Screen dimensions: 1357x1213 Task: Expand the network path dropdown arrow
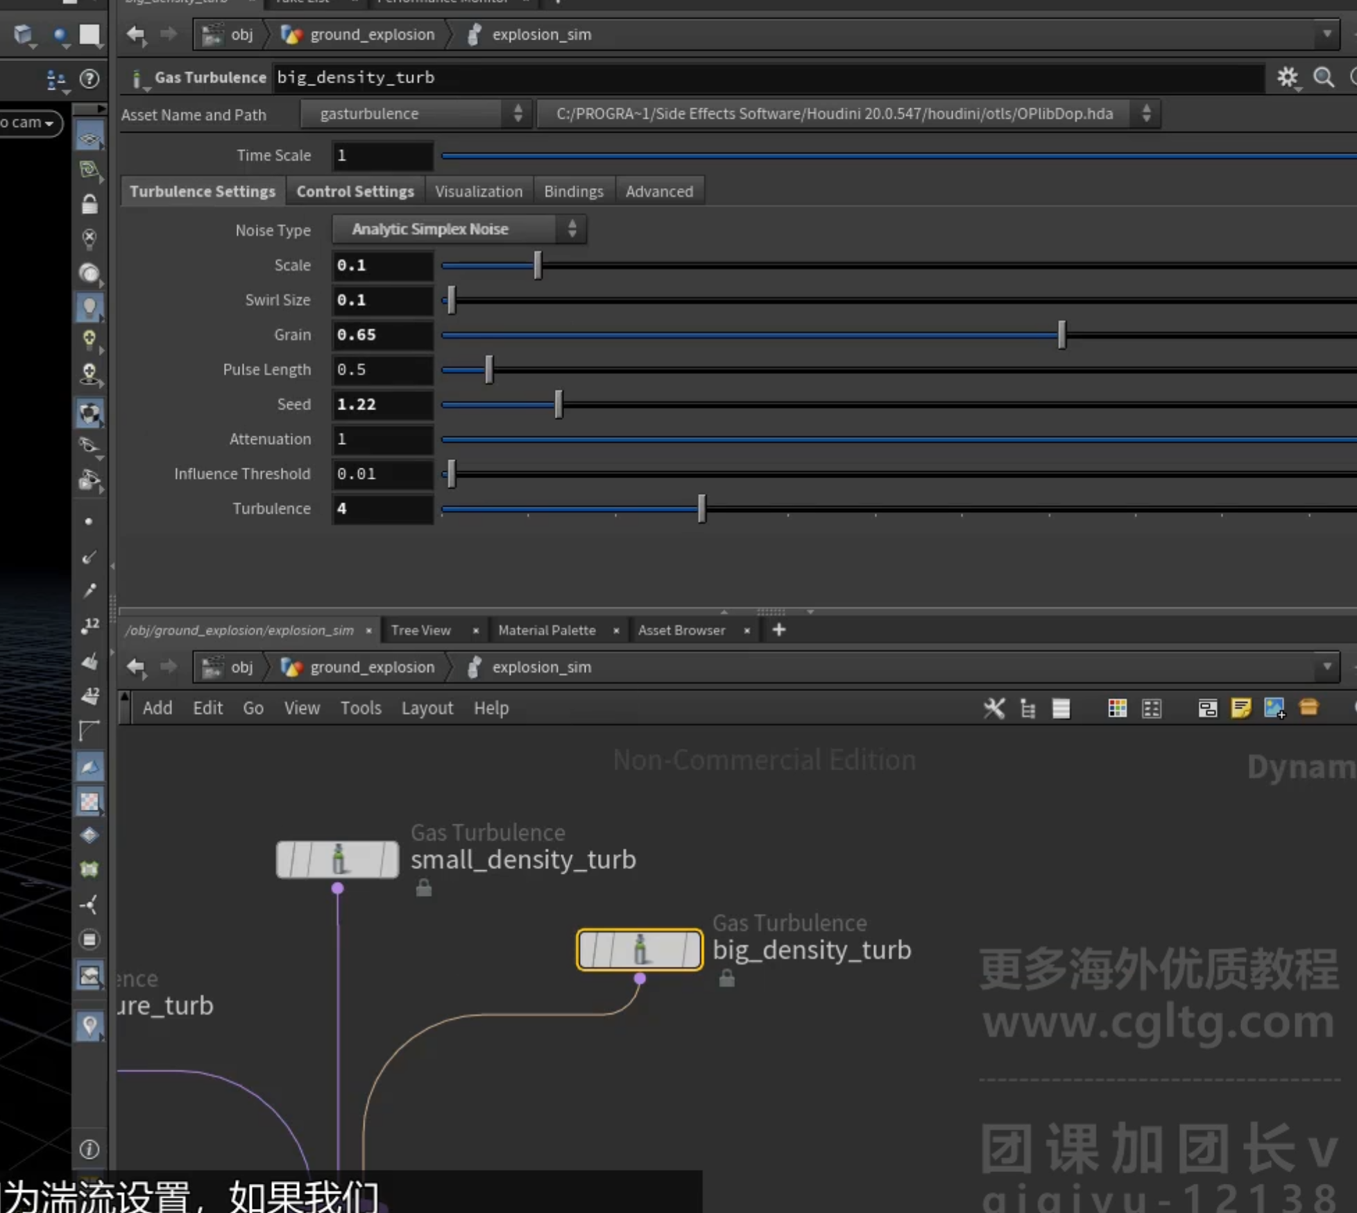1326,667
